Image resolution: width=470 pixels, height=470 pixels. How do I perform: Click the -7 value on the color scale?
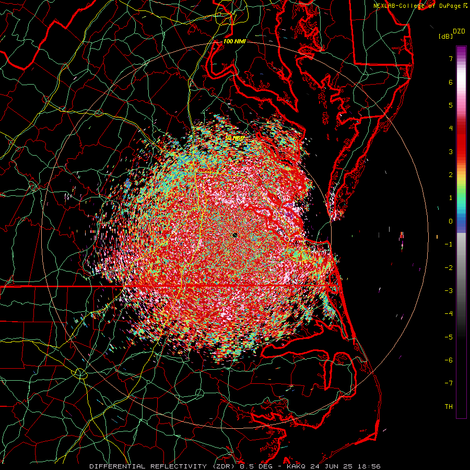449,383
